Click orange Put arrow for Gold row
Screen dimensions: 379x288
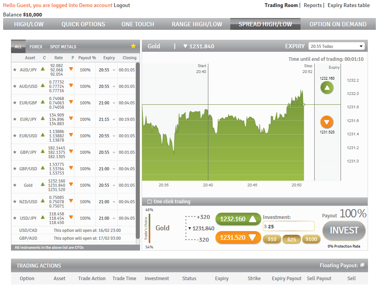(71, 184)
